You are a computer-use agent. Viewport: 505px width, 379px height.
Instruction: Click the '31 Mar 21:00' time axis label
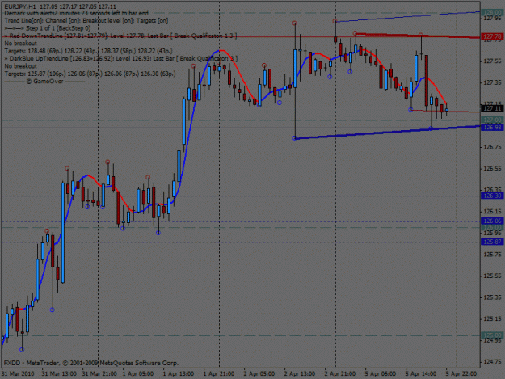[x=99, y=374]
